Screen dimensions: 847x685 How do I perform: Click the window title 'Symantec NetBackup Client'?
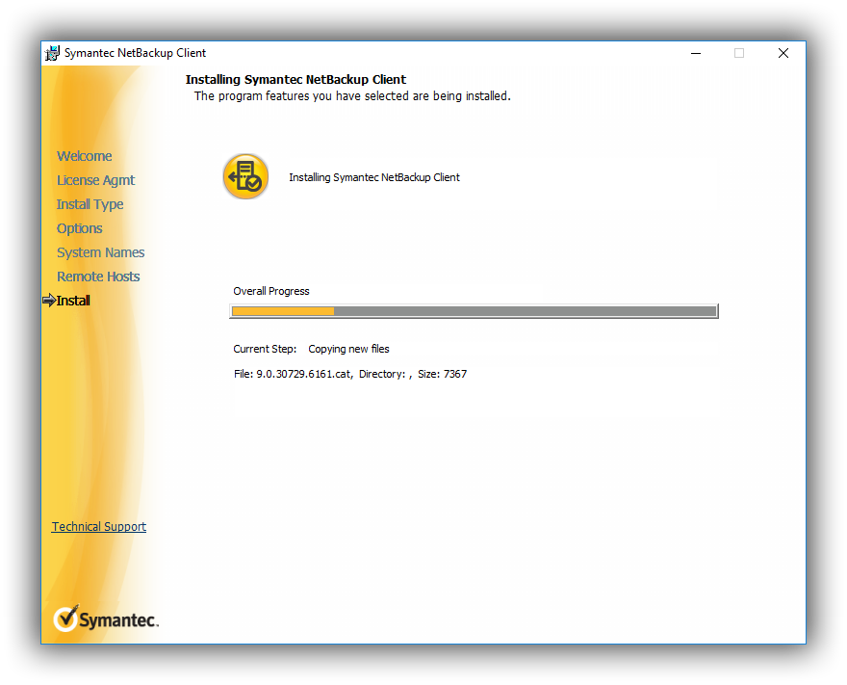point(135,53)
